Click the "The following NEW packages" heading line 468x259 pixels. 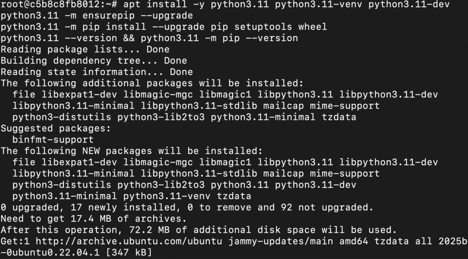click(132, 151)
